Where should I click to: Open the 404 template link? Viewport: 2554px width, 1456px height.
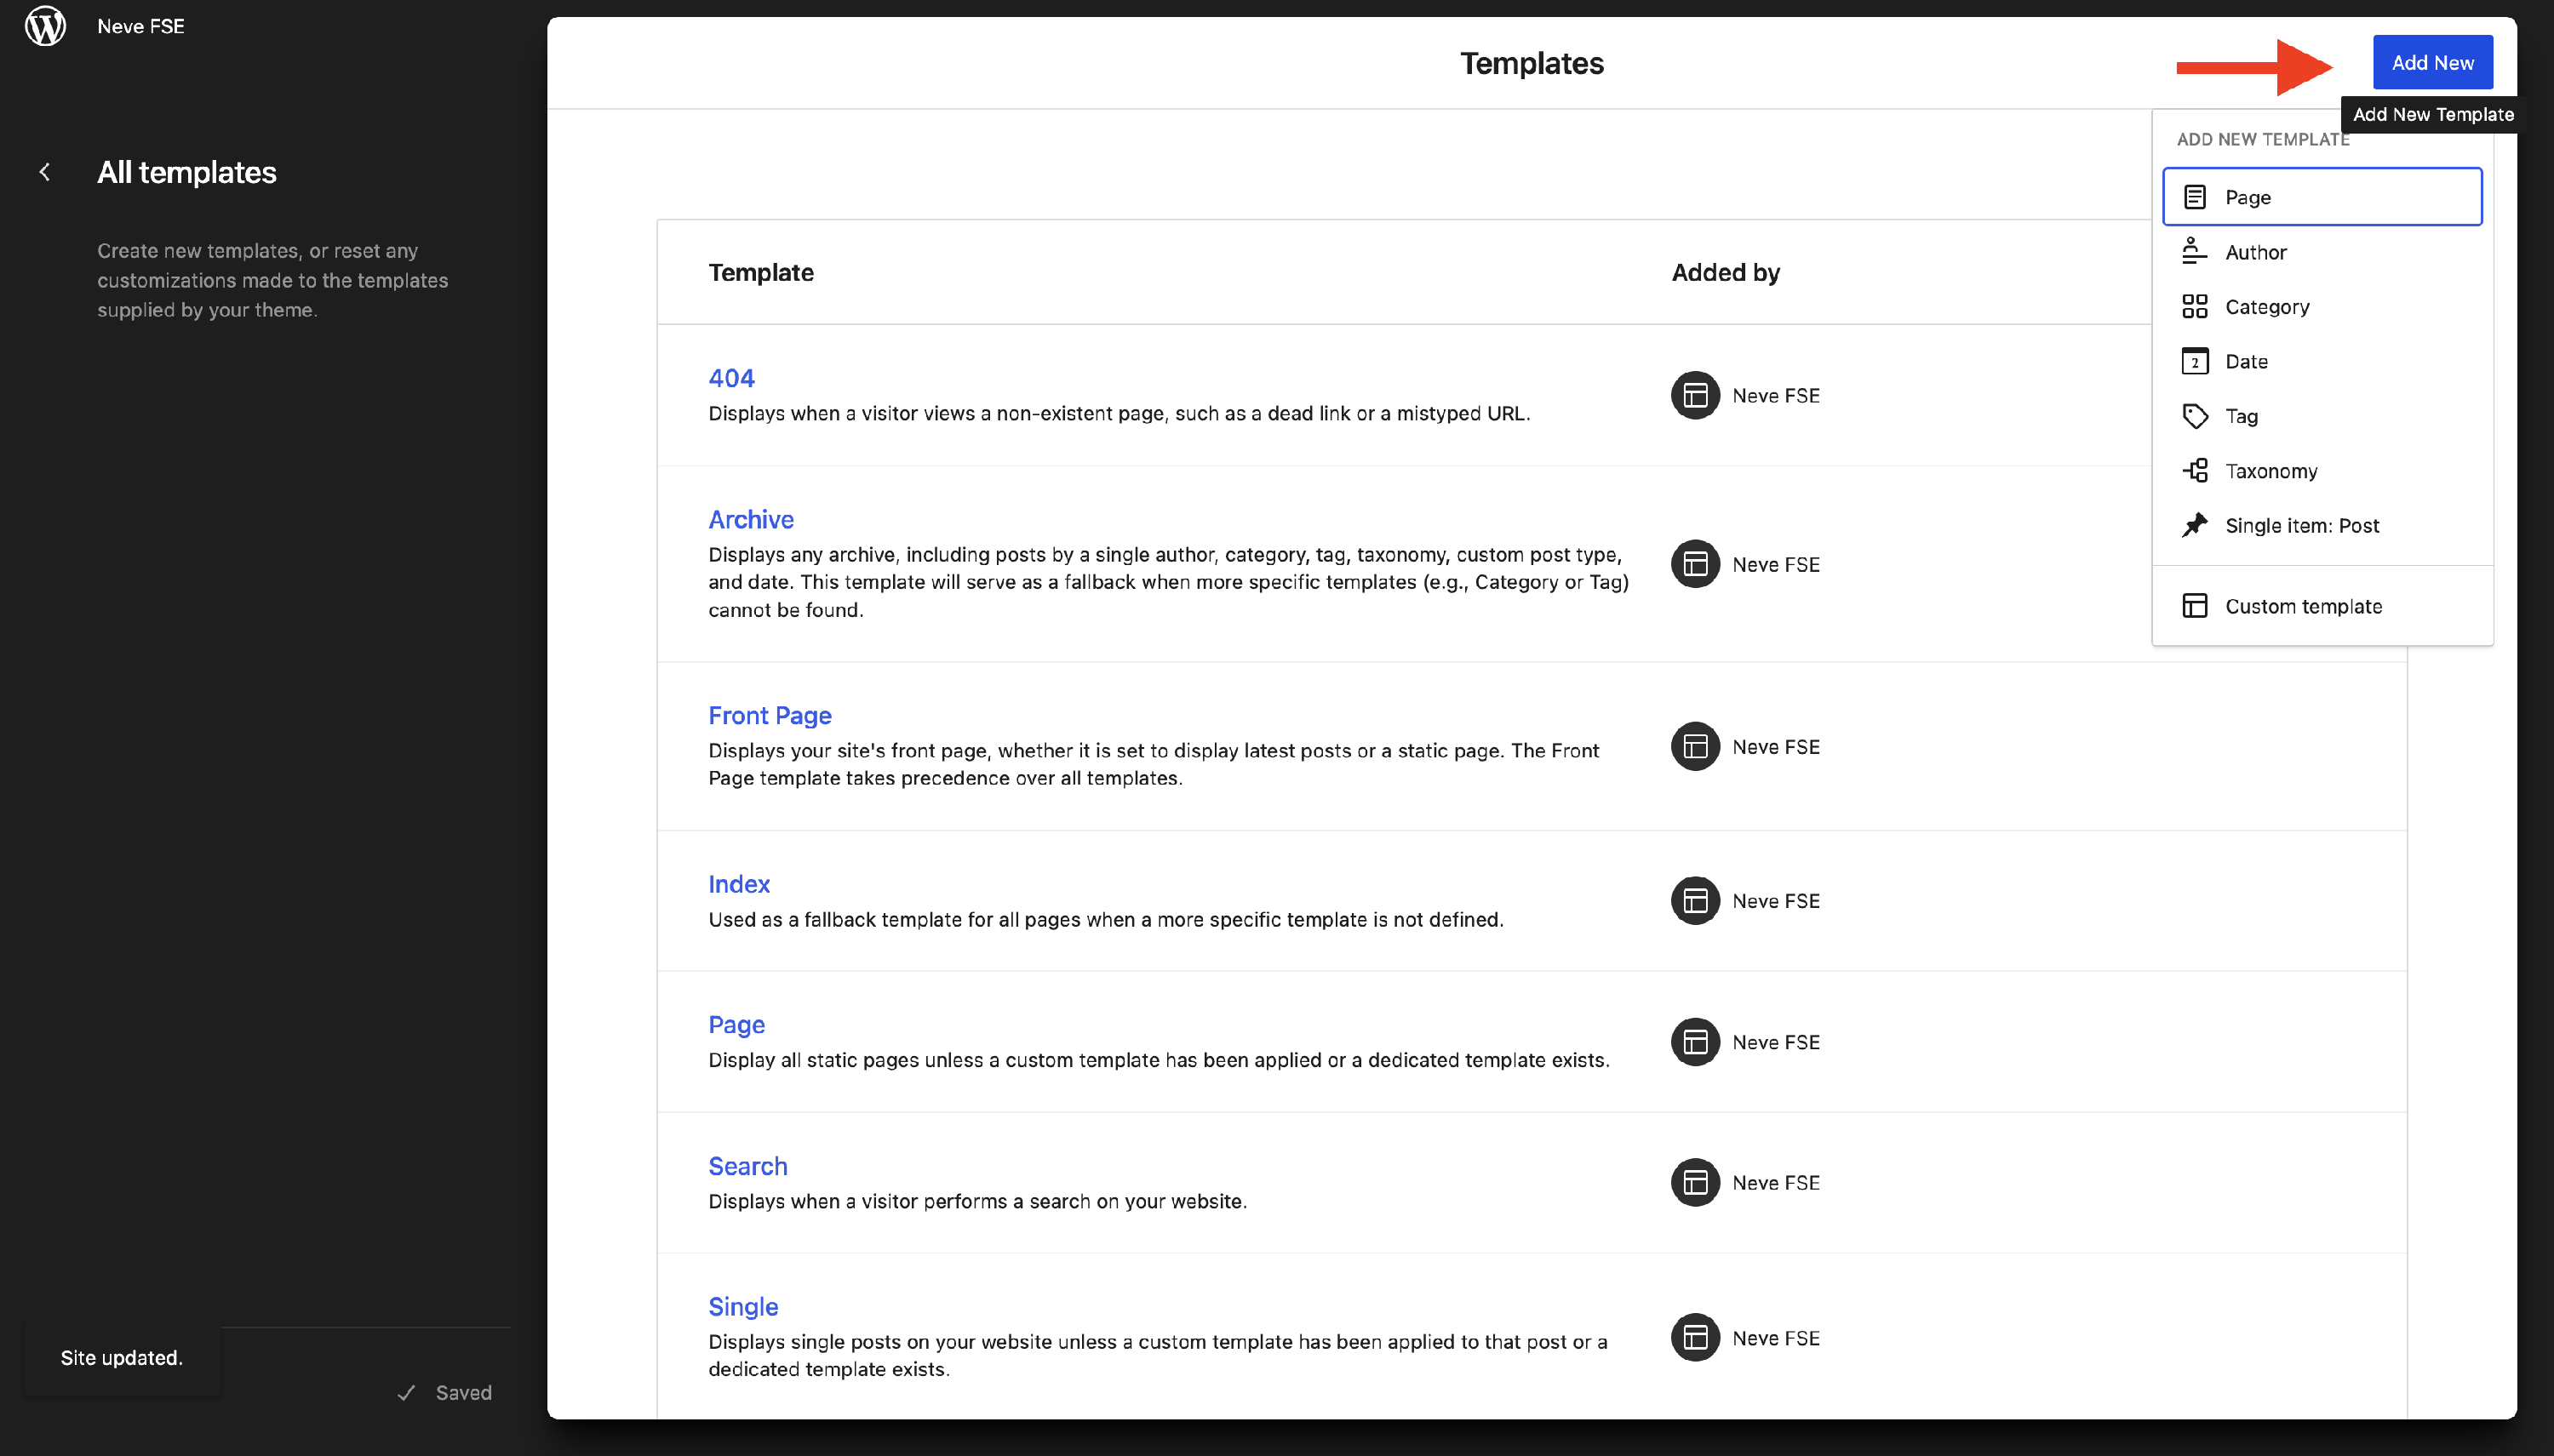(731, 378)
